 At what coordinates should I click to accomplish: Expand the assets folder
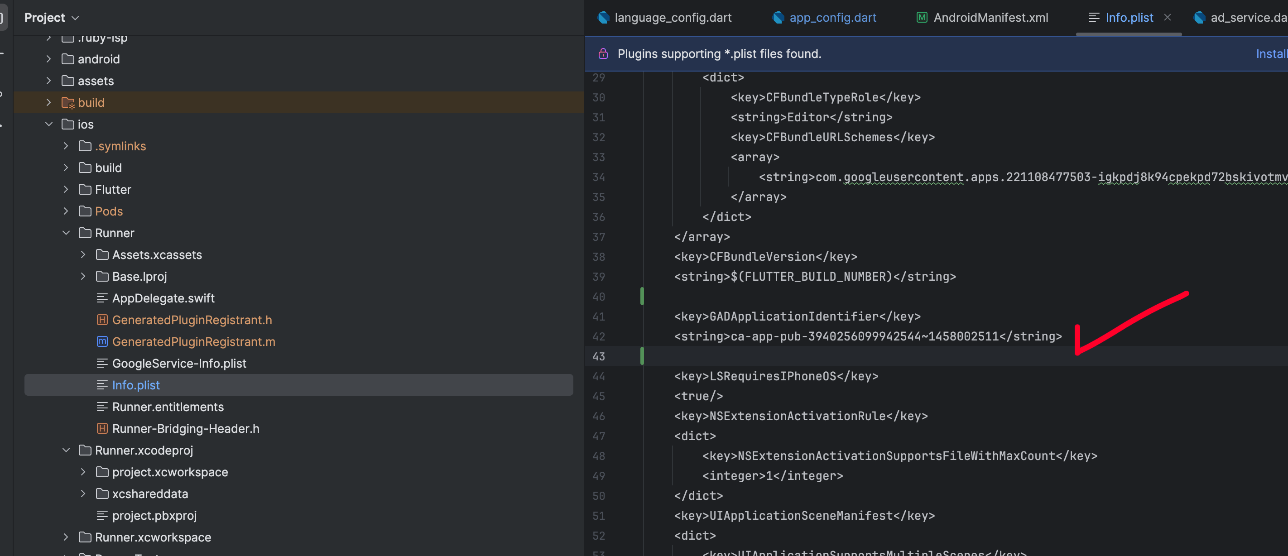(x=48, y=81)
